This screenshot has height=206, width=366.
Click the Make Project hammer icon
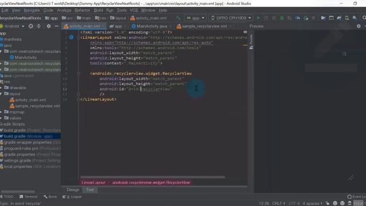click(x=178, y=18)
